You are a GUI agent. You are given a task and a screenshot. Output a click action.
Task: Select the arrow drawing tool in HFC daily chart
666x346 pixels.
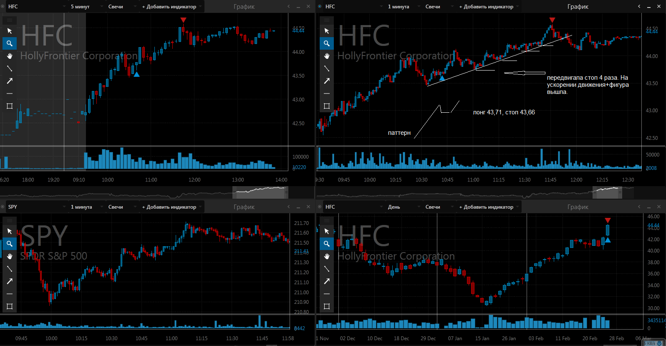327,281
